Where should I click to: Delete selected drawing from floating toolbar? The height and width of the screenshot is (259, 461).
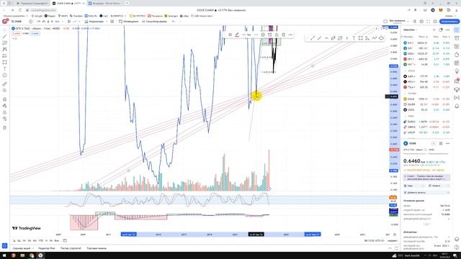283,35
